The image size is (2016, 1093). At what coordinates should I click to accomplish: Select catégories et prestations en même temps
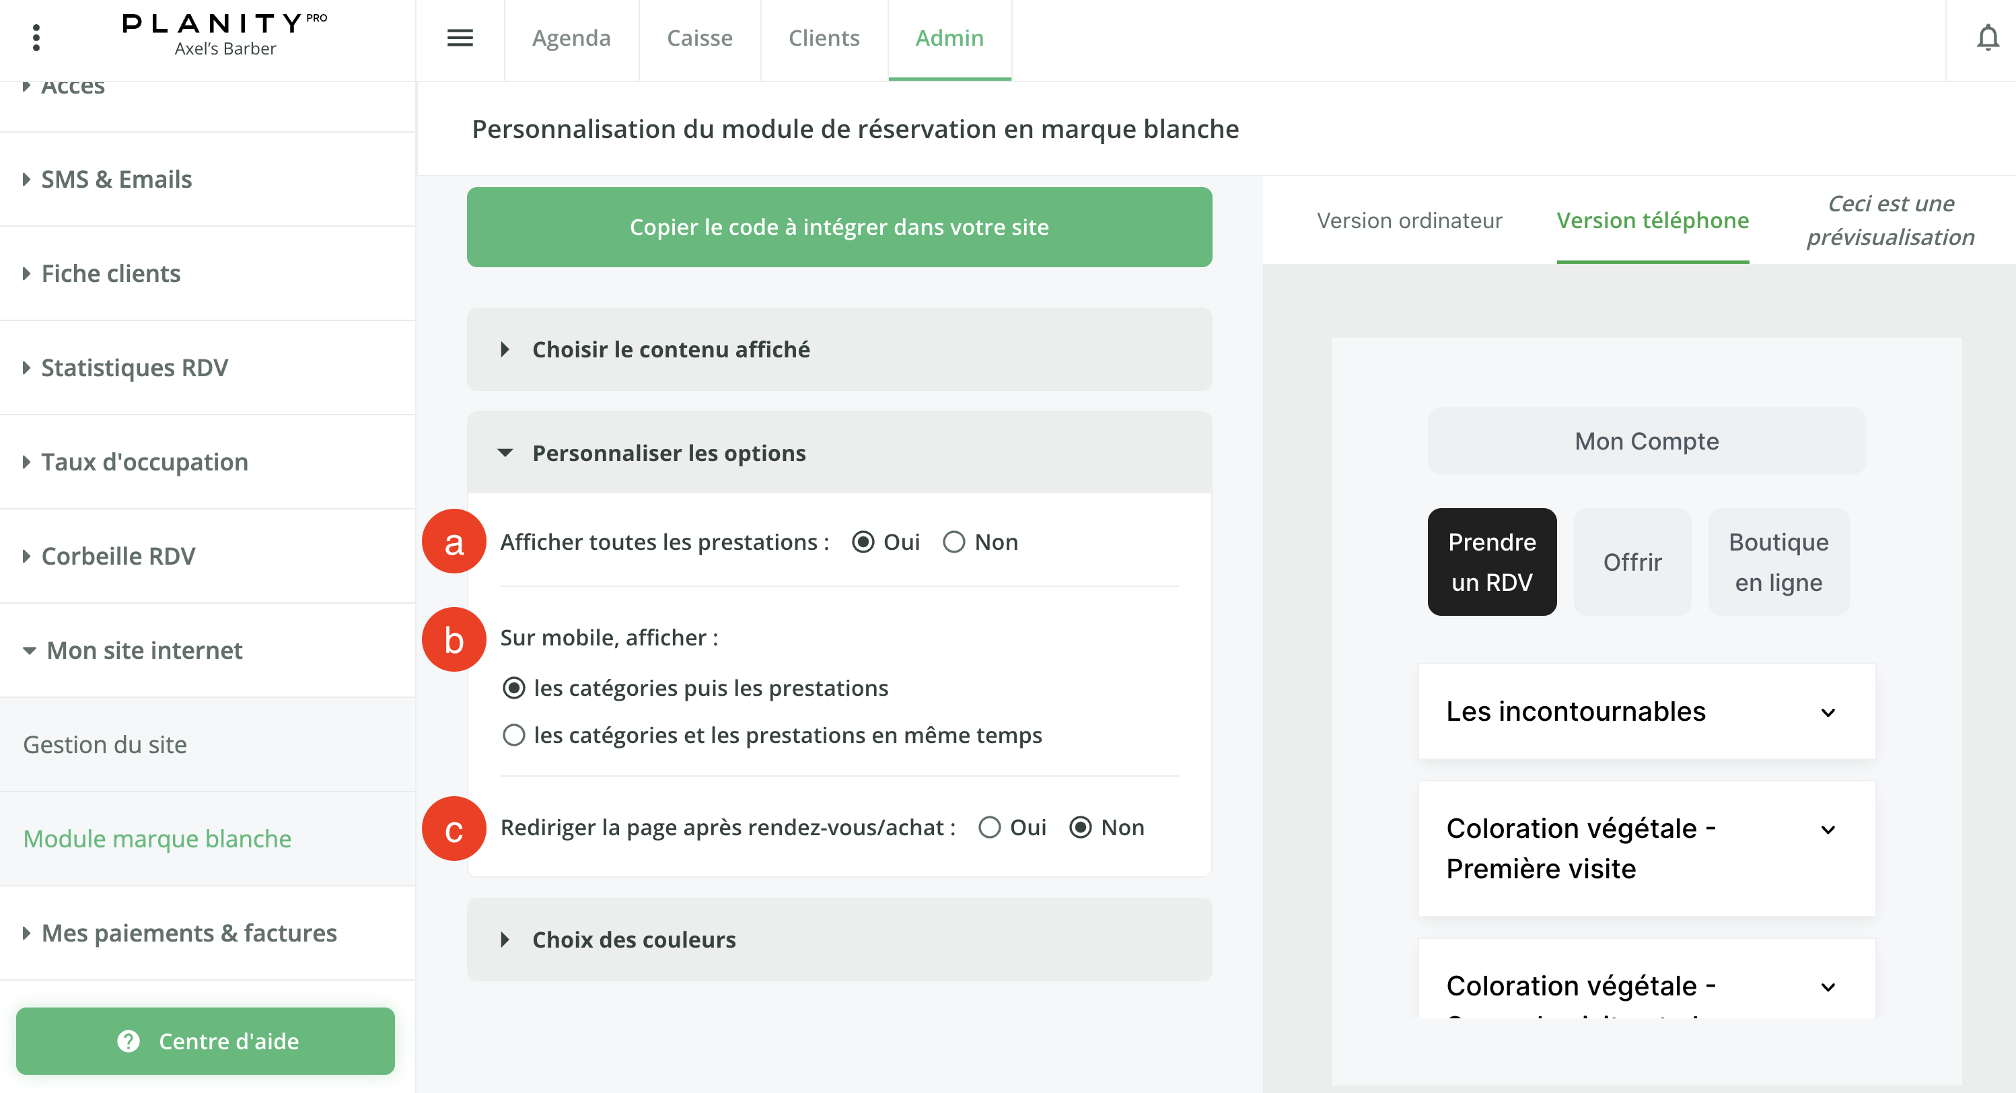coord(513,735)
